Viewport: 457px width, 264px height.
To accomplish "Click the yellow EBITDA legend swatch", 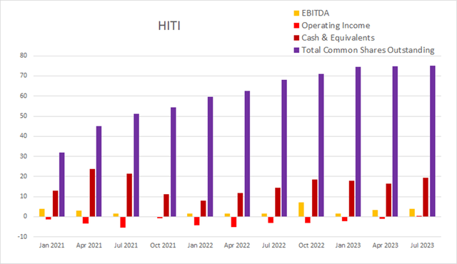I will point(296,13).
